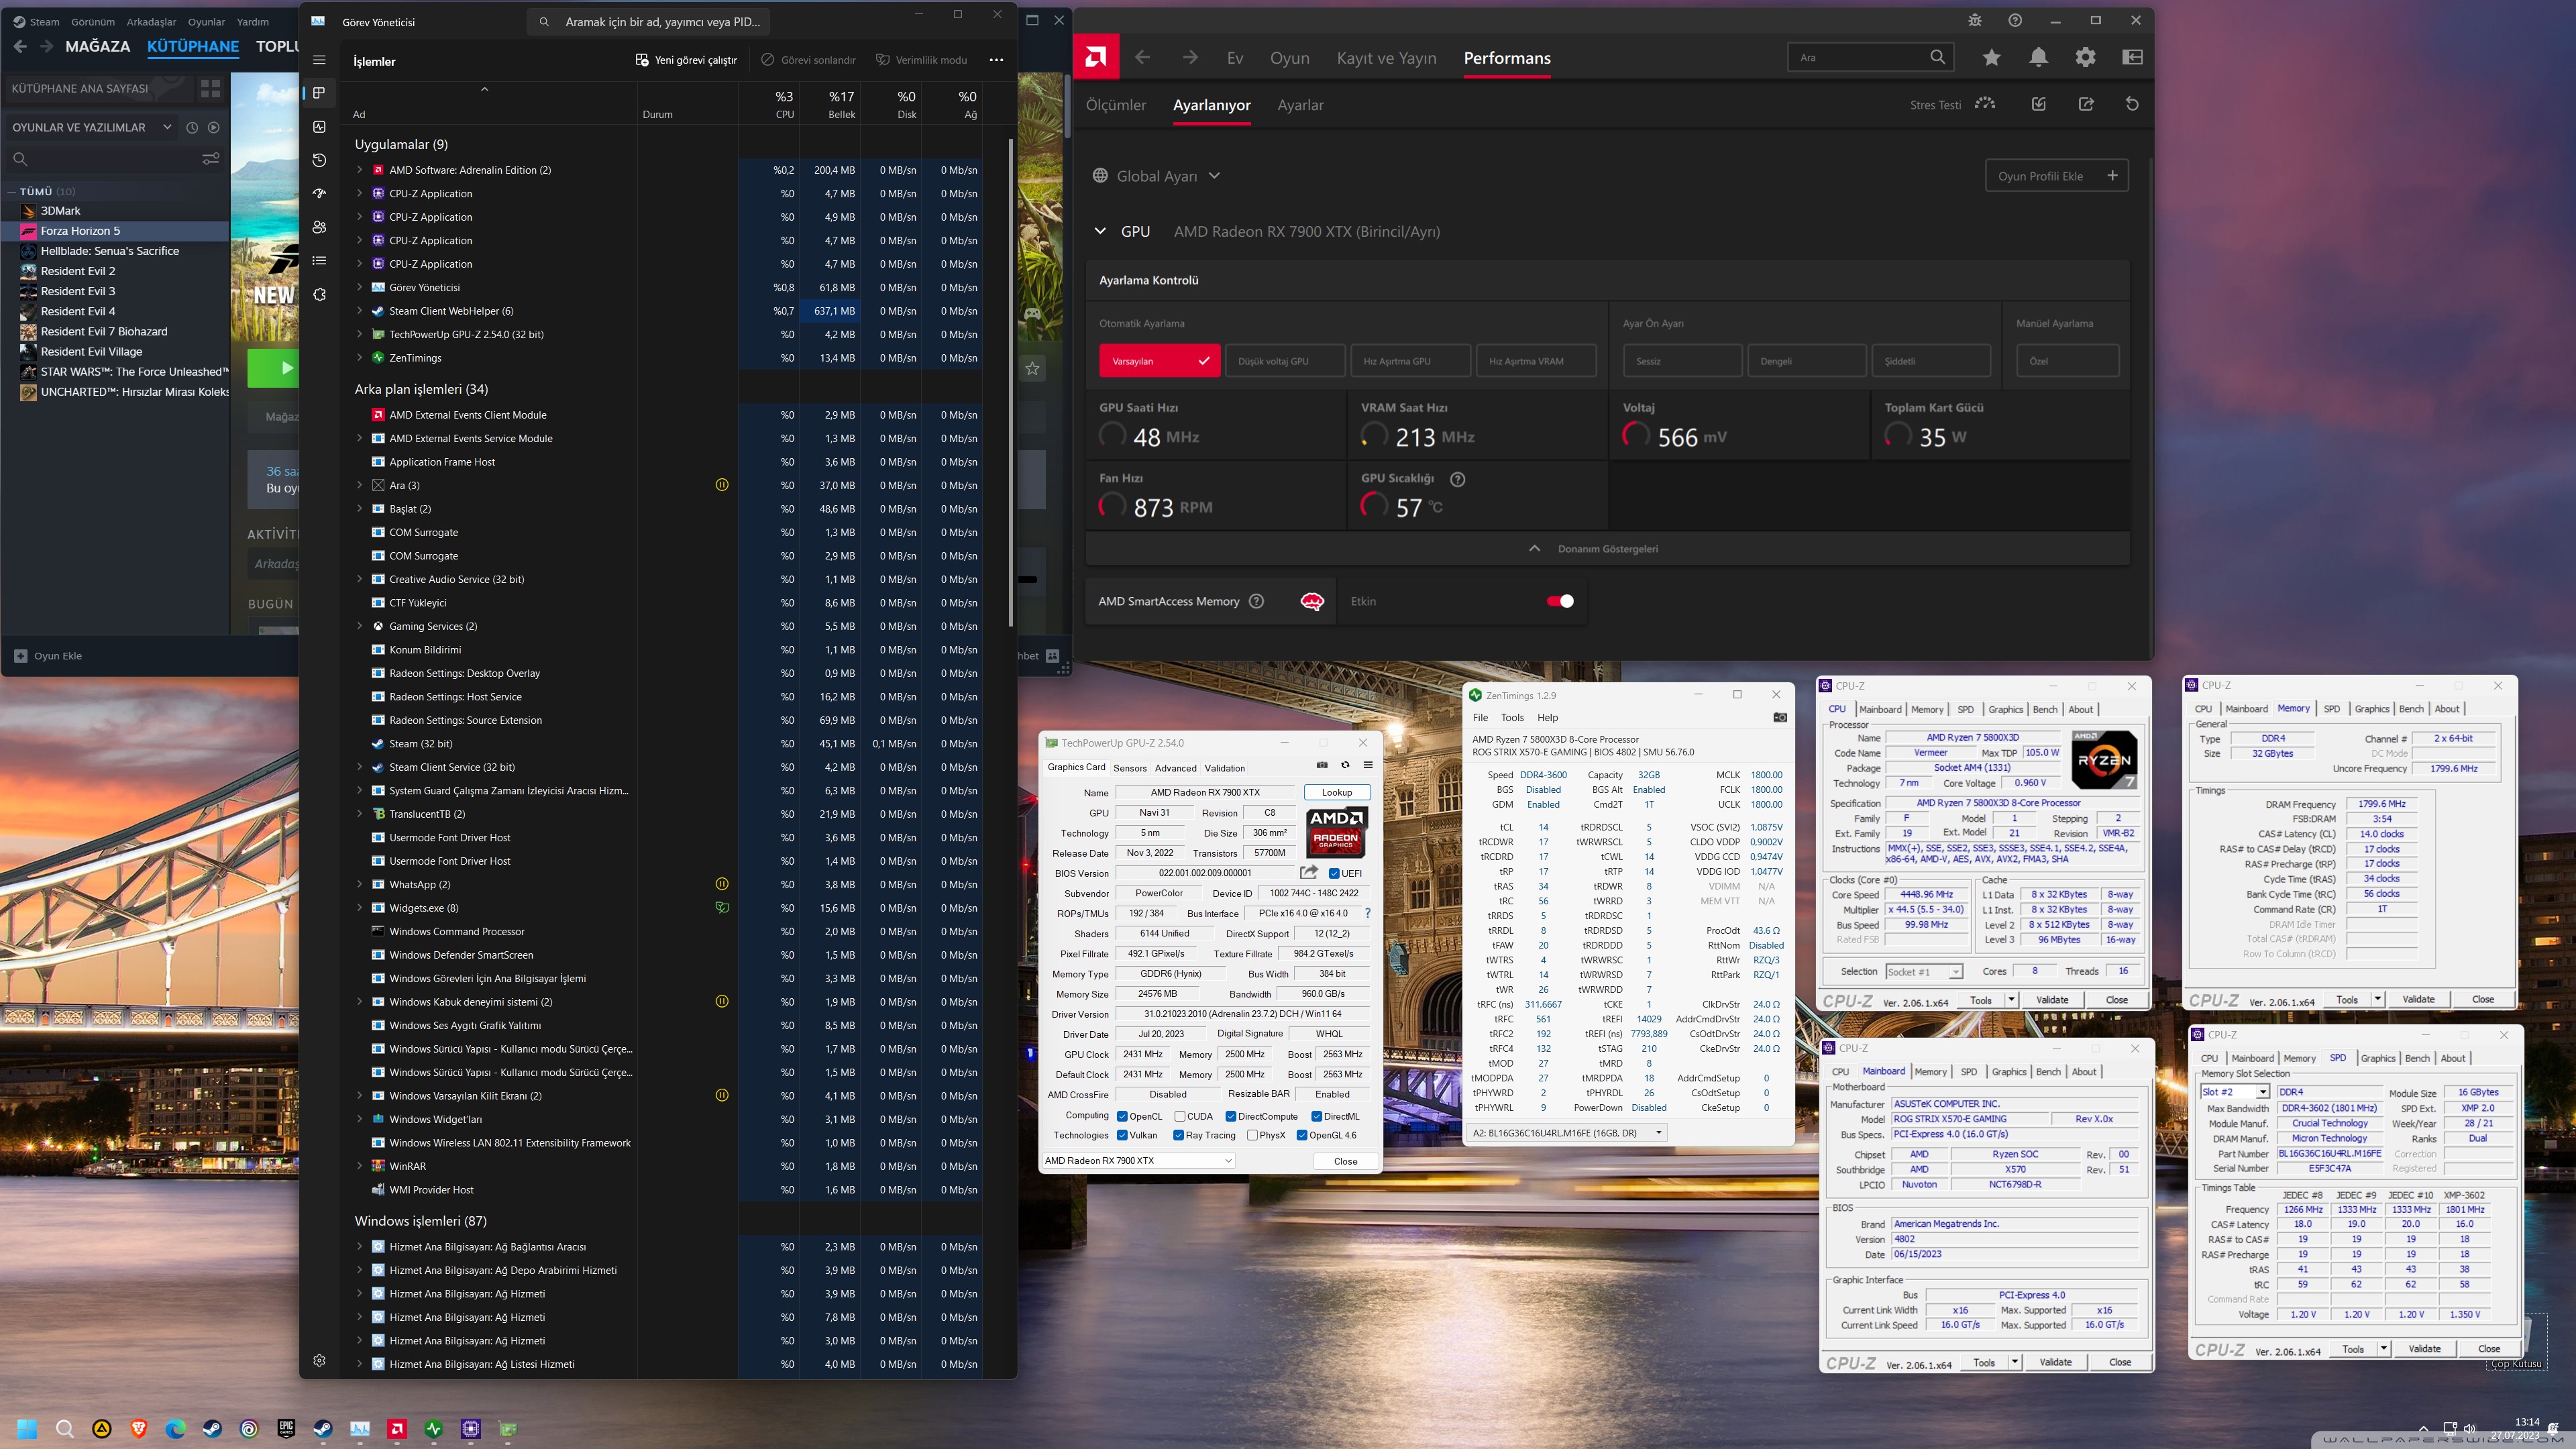Click AMD Software bug report icon
Screen dimensions: 2576x1449
click(x=1974, y=20)
